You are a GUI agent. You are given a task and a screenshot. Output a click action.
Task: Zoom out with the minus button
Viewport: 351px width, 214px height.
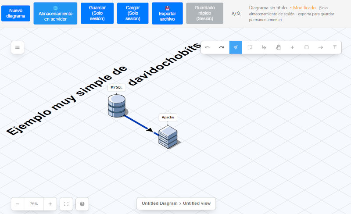coord(18,204)
